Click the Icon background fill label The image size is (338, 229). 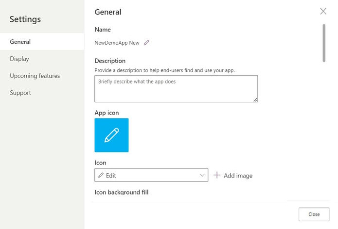[x=121, y=192]
